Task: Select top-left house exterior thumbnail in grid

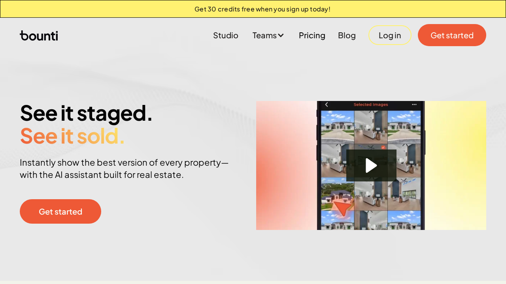Action: (337, 126)
